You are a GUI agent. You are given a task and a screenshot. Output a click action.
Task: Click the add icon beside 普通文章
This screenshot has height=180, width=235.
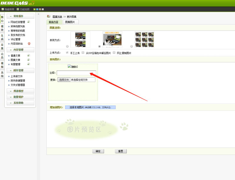(29, 55)
